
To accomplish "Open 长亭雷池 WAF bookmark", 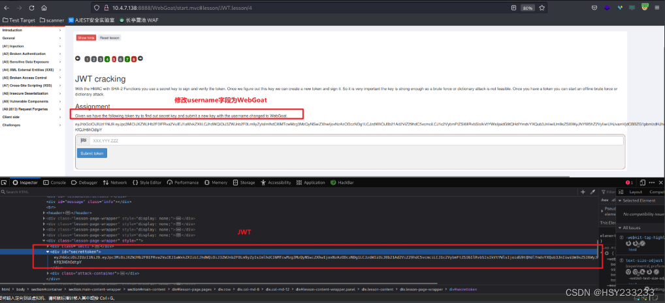I will pyautogui.click(x=138, y=20).
